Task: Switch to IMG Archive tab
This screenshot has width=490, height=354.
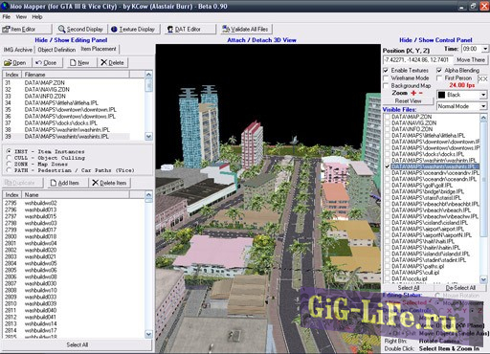Action: pyautogui.click(x=18, y=50)
